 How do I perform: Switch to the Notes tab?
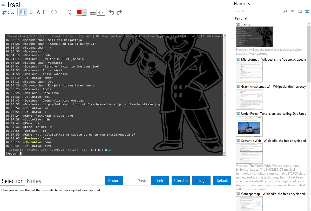coord(34,181)
